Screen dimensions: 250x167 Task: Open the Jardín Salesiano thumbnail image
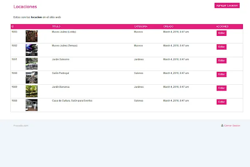(x=32, y=63)
